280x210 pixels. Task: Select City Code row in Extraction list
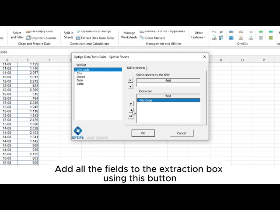(168, 100)
